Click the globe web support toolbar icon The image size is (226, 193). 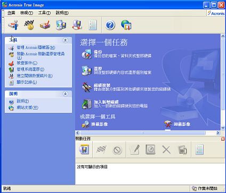pos(126,25)
